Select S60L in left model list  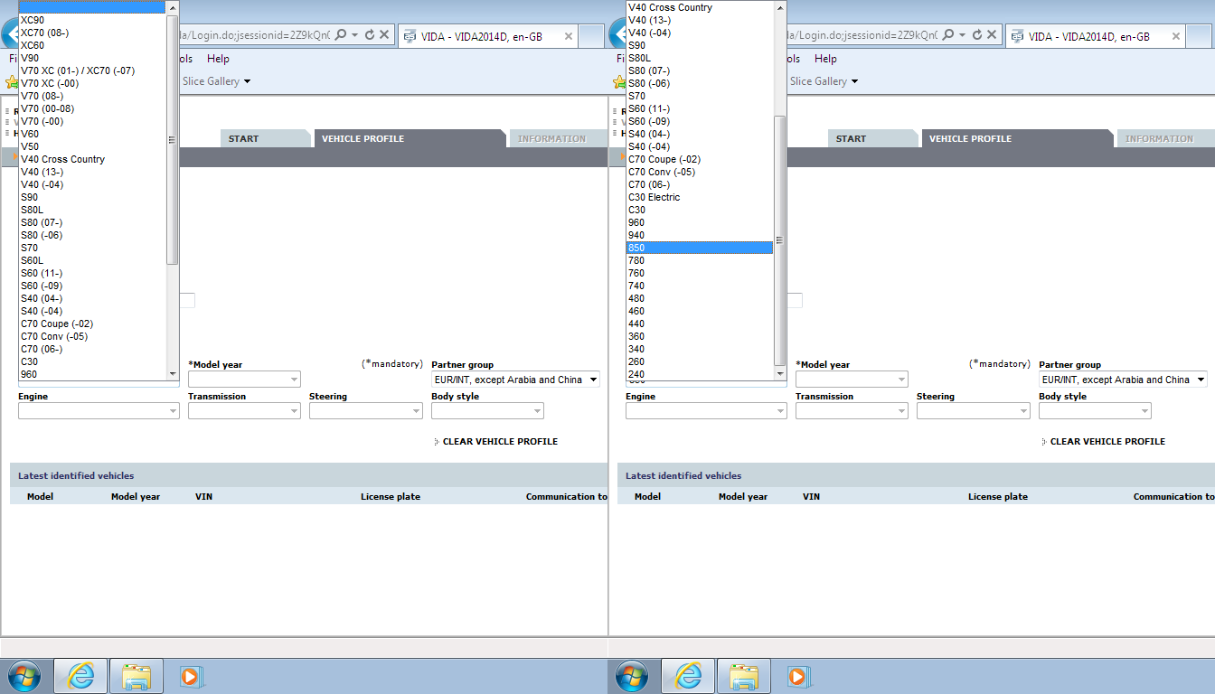tap(92, 260)
